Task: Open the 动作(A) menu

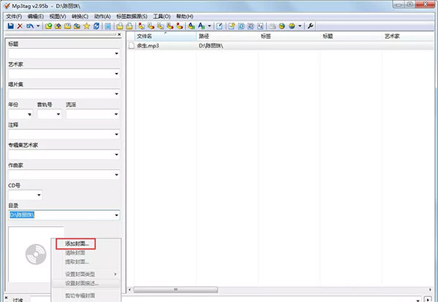Action: tap(102, 17)
